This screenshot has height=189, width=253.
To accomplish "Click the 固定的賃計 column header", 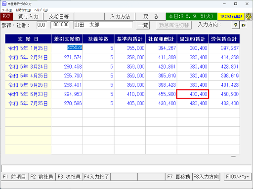I will 192,39.
